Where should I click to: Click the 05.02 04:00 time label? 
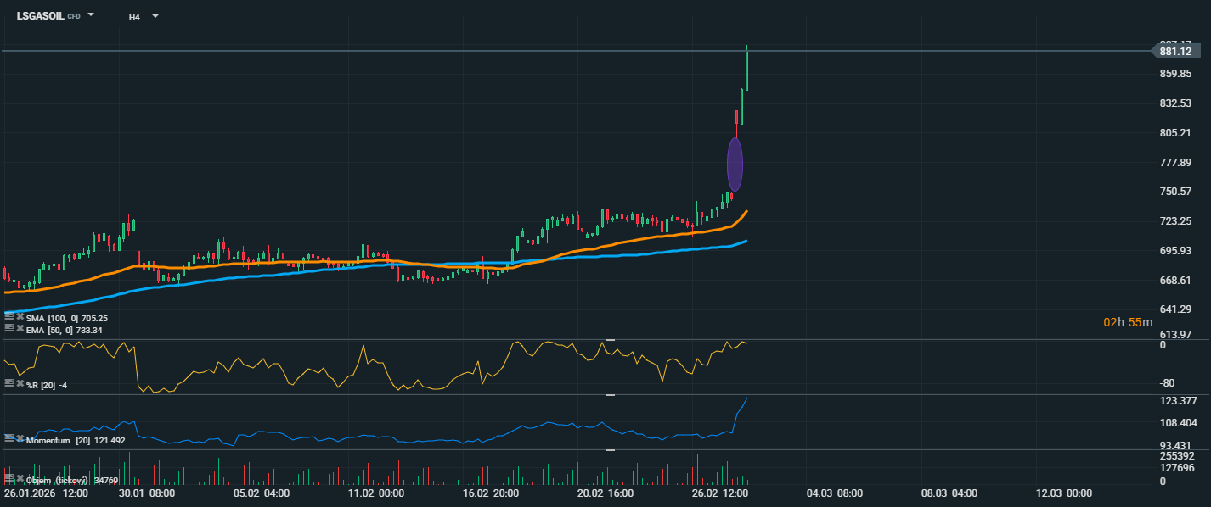[x=262, y=493]
